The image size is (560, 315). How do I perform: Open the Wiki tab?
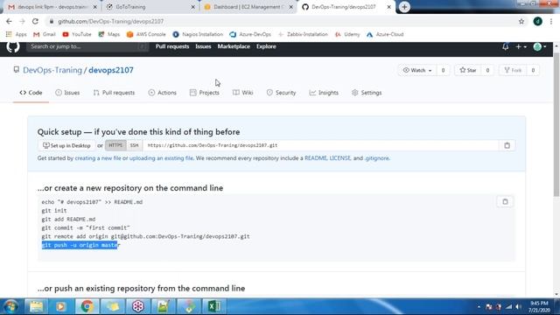[x=243, y=93]
